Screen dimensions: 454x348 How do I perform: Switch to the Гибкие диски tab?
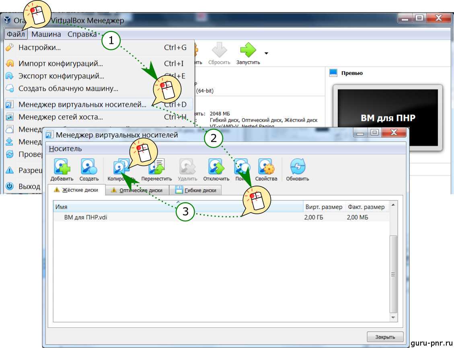point(195,190)
